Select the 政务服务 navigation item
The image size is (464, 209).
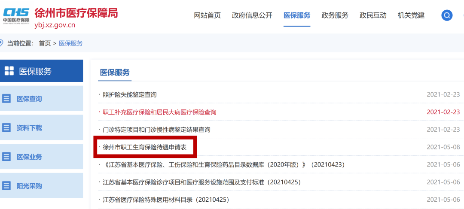click(335, 15)
